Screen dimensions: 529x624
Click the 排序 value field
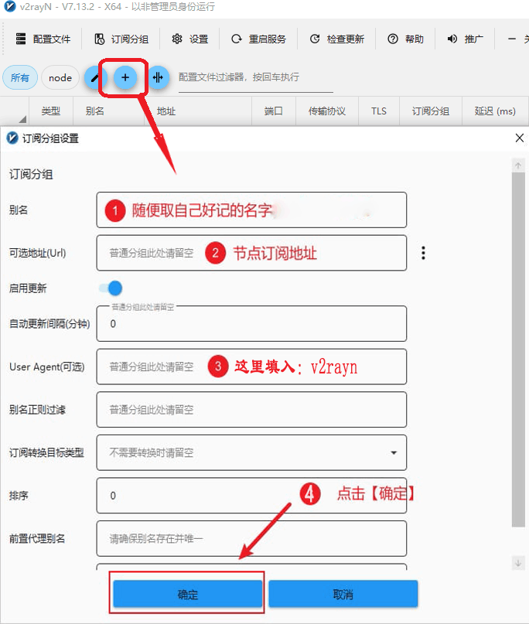pyautogui.click(x=251, y=496)
